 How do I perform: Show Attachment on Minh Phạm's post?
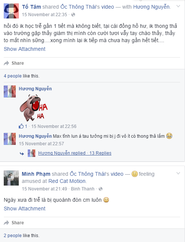[24, 209]
